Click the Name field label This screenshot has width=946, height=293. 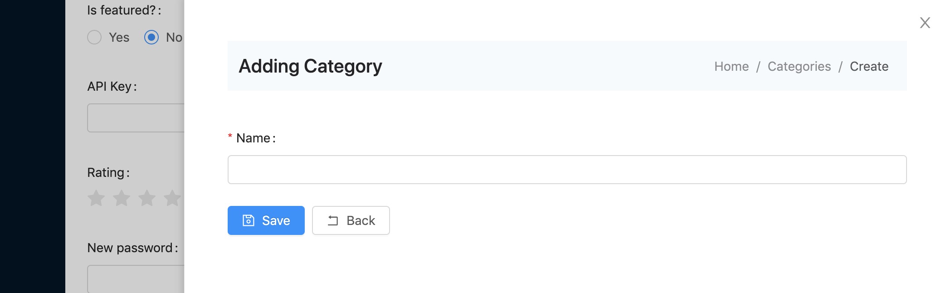point(256,138)
